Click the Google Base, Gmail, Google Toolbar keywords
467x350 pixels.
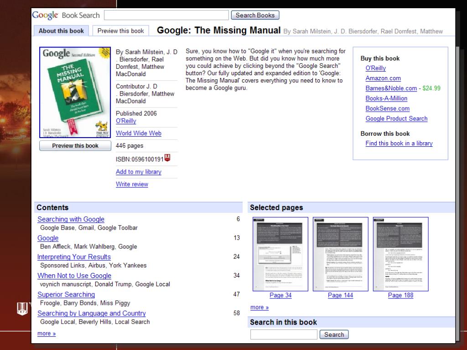89,228
